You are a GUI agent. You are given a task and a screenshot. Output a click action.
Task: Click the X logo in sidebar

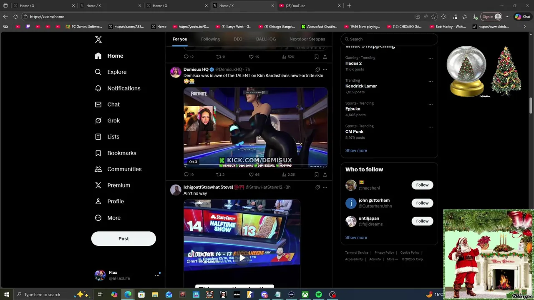pos(98,40)
